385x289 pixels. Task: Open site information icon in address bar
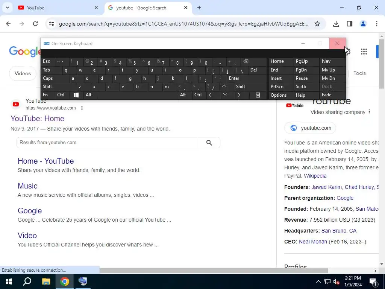point(51,24)
